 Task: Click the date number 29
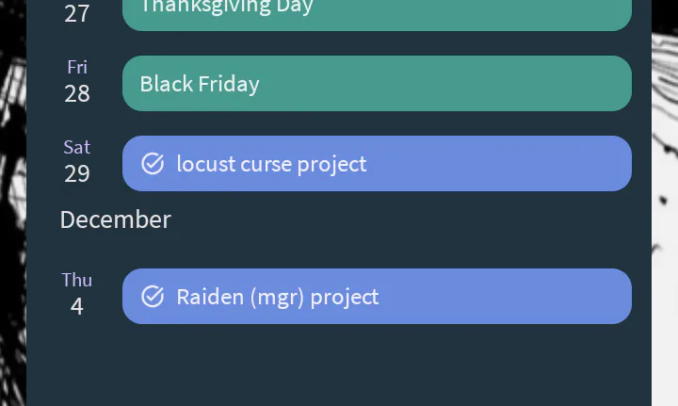click(77, 173)
